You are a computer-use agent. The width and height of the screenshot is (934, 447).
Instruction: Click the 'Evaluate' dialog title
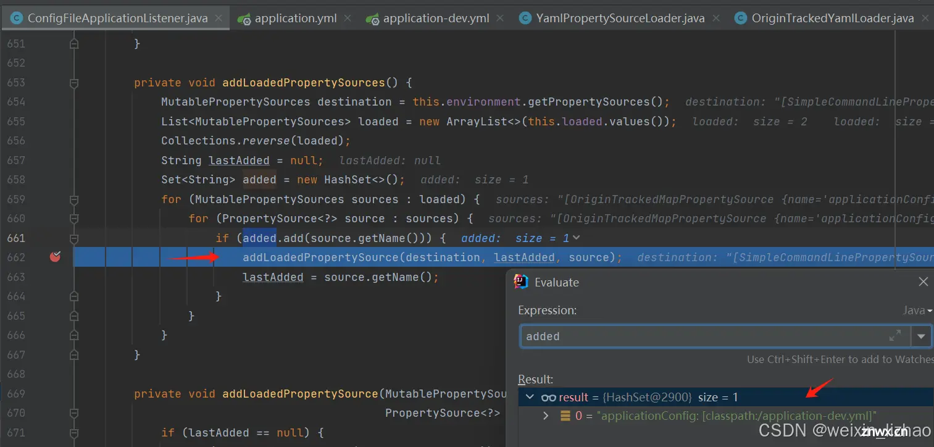tap(557, 282)
